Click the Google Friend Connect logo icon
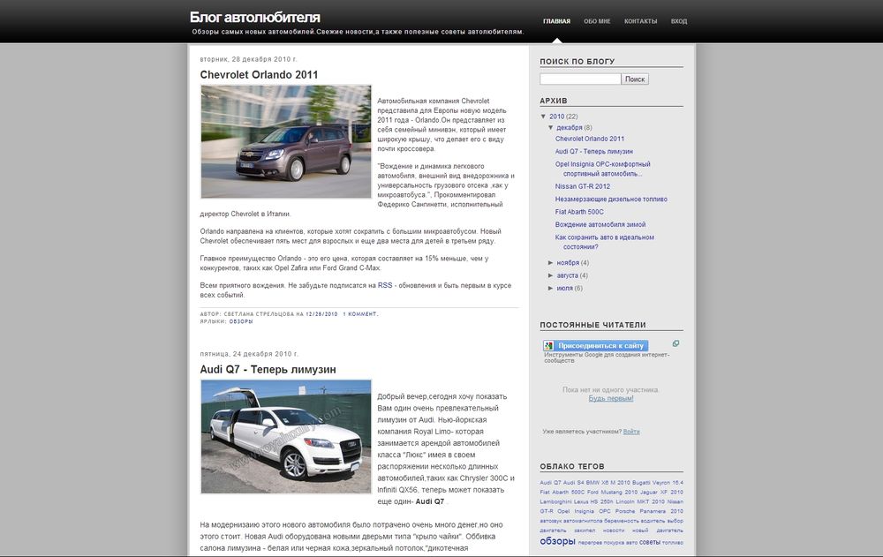 point(548,346)
